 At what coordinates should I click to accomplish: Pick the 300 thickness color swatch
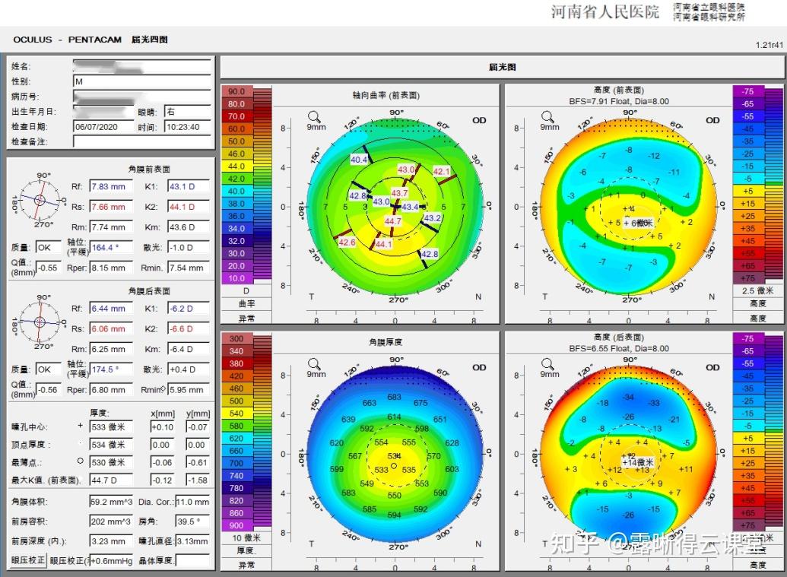click(x=237, y=339)
